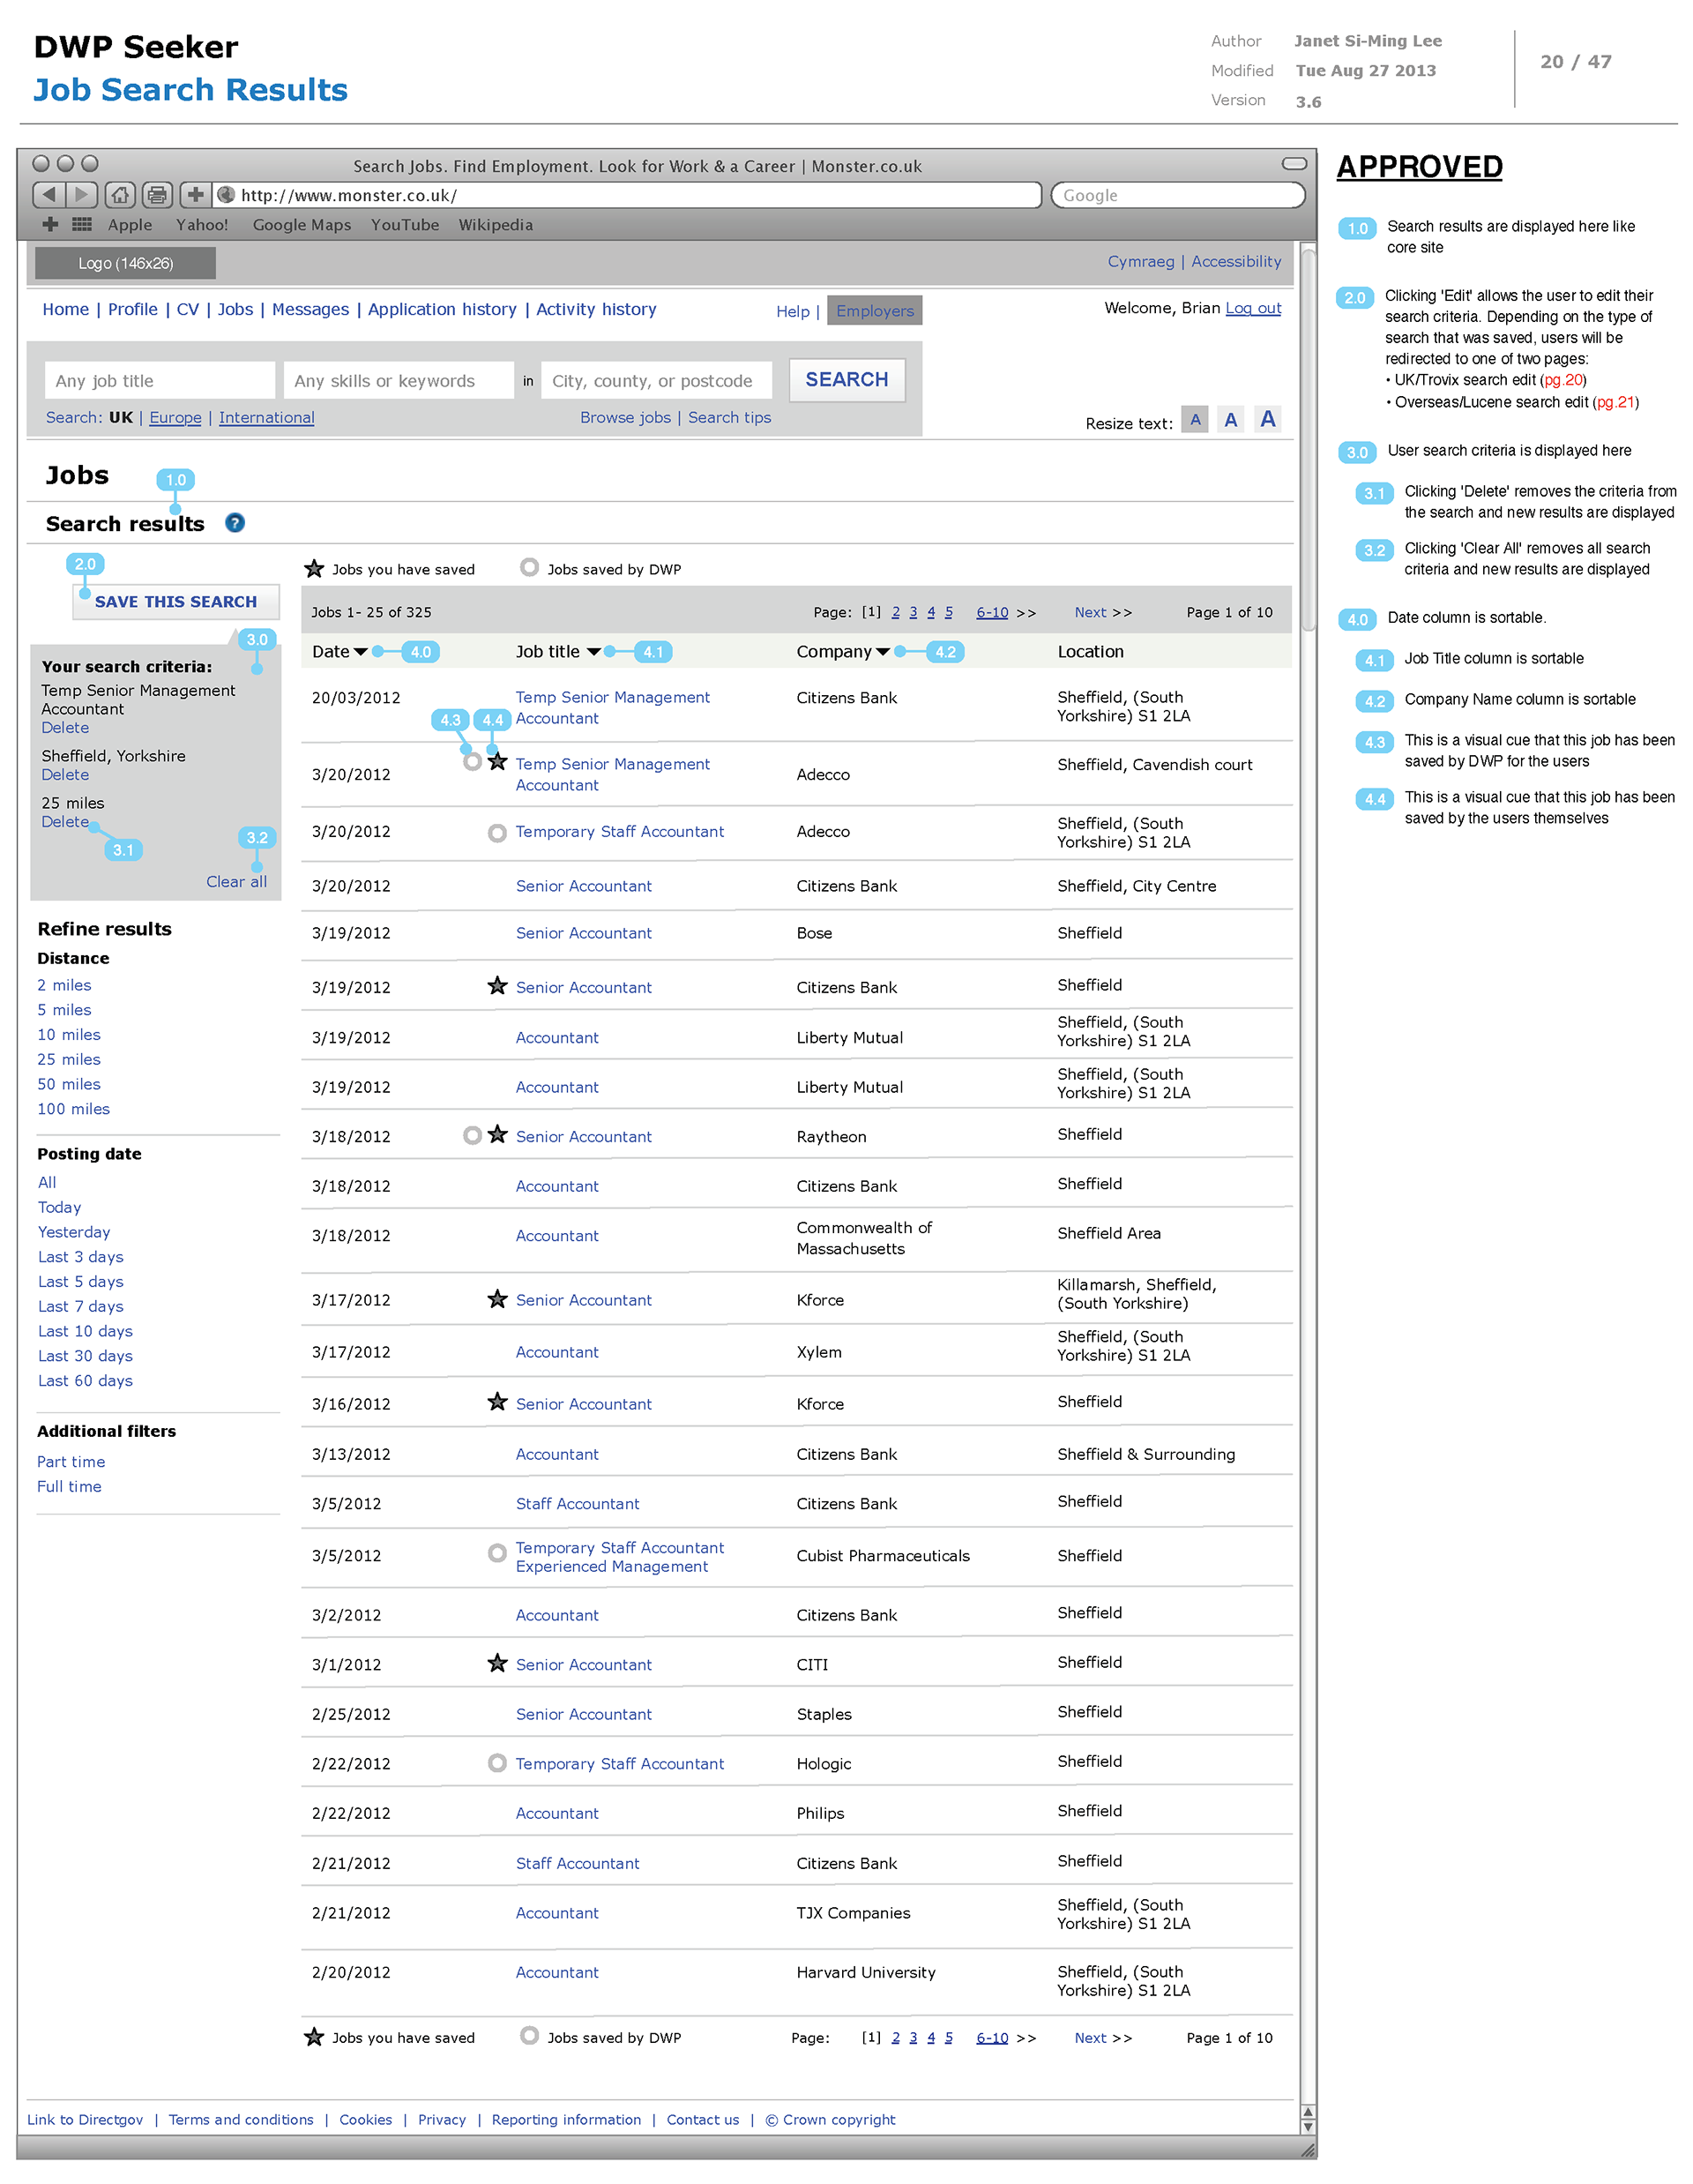
Task: Open the browser home page icon
Action: point(120,194)
